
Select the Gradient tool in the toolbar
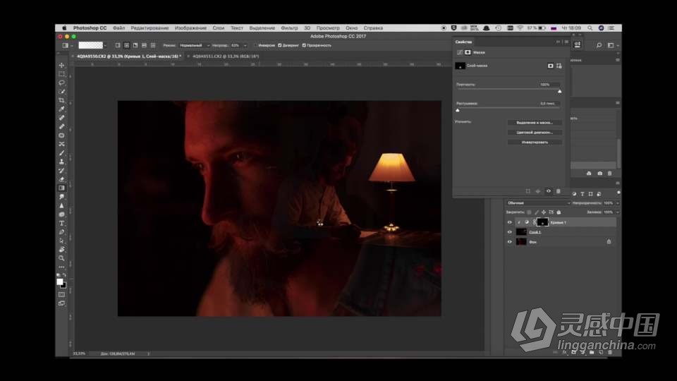coord(61,188)
